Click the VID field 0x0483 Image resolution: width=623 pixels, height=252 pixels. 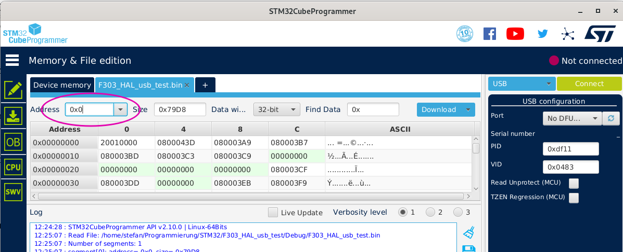(570, 167)
